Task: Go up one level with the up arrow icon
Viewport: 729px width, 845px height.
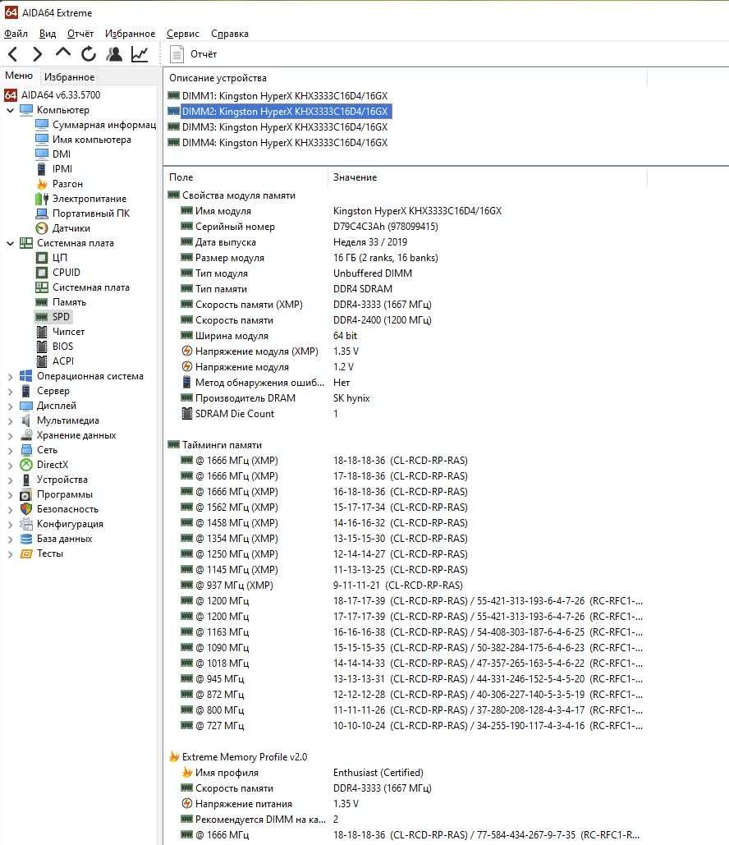Action: 63,53
